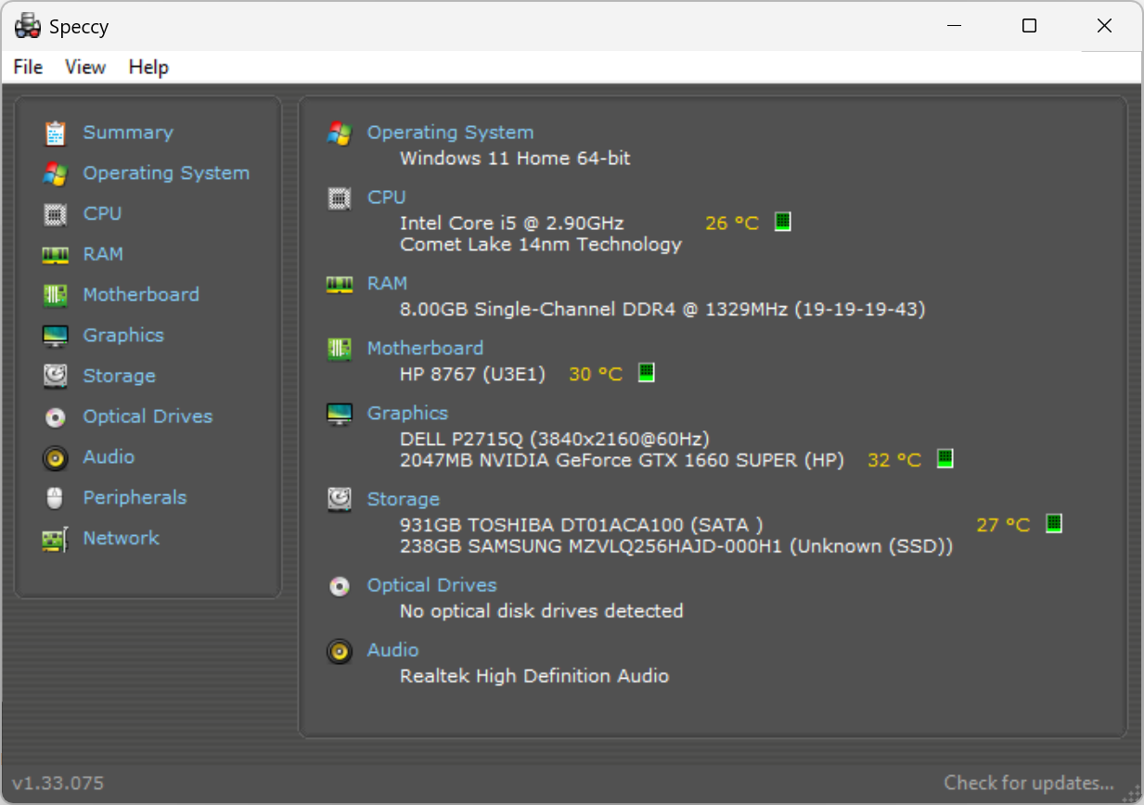The width and height of the screenshot is (1144, 805).
Task: Click the Operating System heading link in main panel
Action: [x=450, y=133]
